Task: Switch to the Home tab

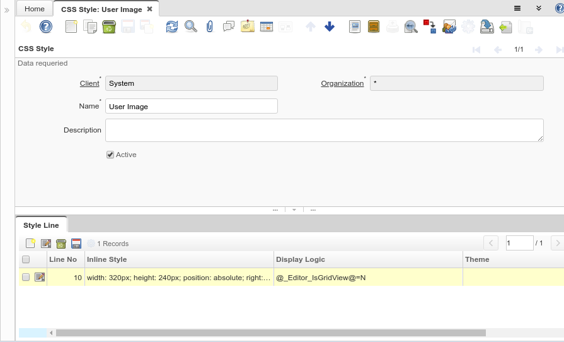Action: pyautogui.click(x=35, y=9)
